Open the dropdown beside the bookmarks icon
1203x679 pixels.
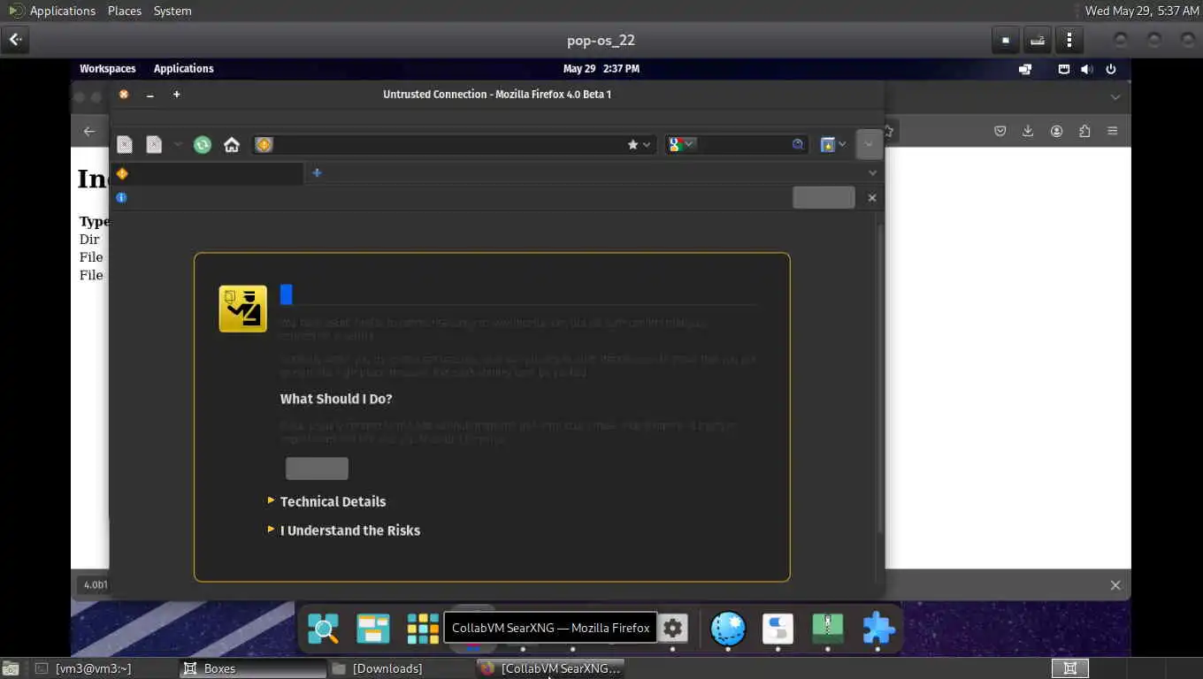[842, 144]
